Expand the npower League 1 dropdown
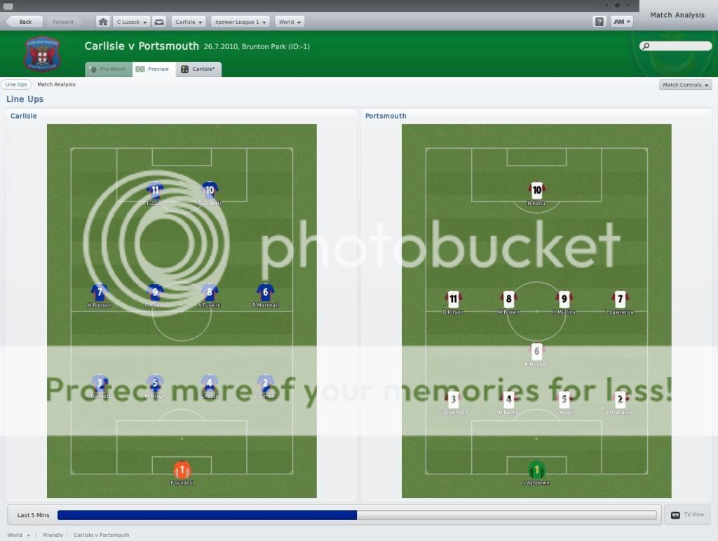This screenshot has width=718, height=541. 241,22
